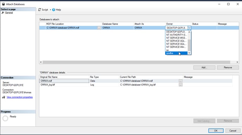Open the Script dropdown arrow
Screen dimensions: 242x135
(50, 10)
